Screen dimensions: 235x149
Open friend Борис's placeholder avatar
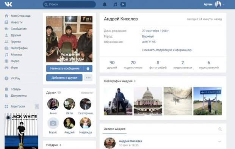pyautogui.click(x=53, y=123)
